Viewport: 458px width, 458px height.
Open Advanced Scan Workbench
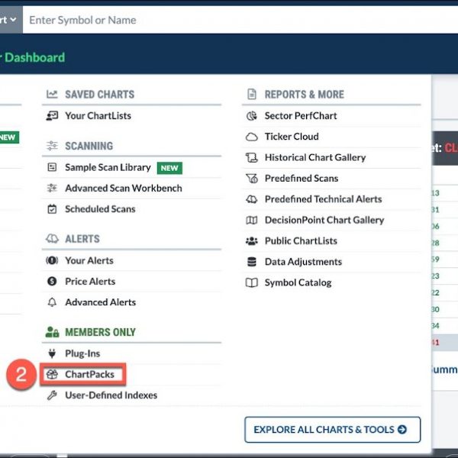pyautogui.click(x=123, y=188)
